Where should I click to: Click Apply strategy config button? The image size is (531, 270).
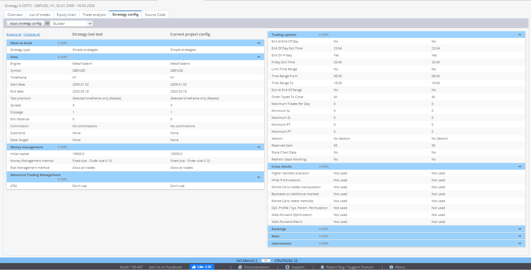(26, 23)
